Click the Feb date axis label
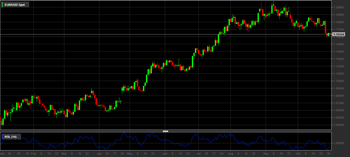 pyautogui.click(x=33, y=153)
